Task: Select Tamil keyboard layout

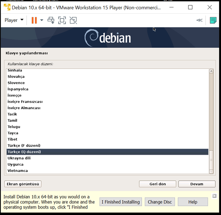Action: (x=107, y=120)
